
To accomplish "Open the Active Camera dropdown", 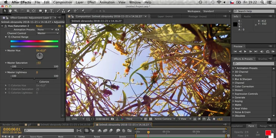I will tap(165, 119).
